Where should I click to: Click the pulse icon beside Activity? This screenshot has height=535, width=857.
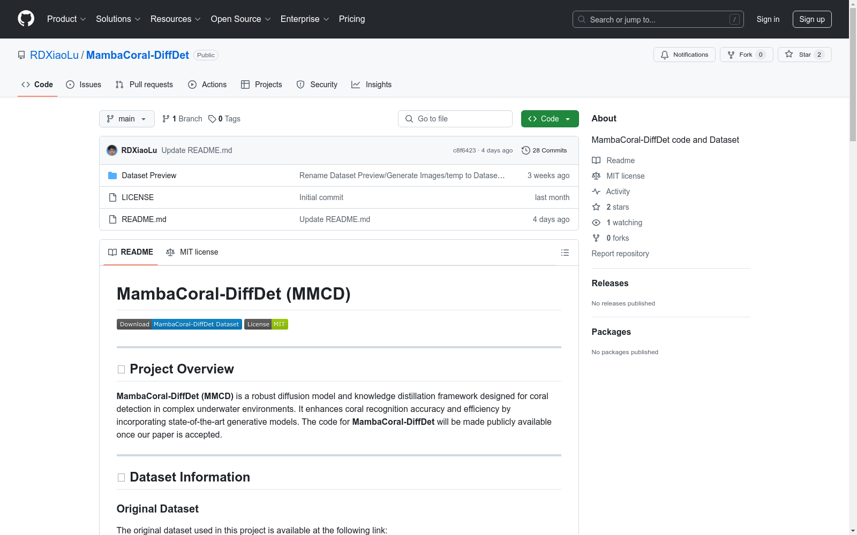(x=596, y=192)
